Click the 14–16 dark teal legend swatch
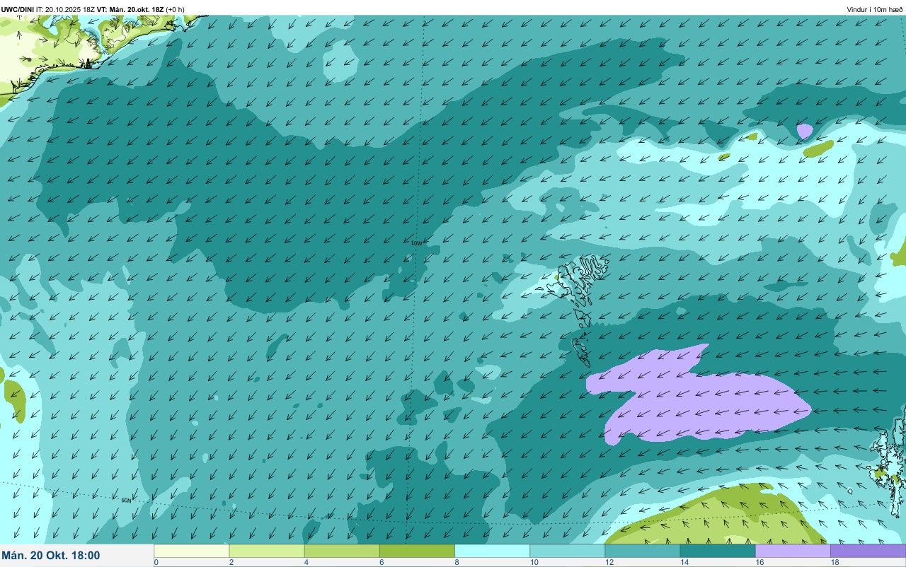The height and width of the screenshot is (567, 906). pyautogui.click(x=717, y=551)
